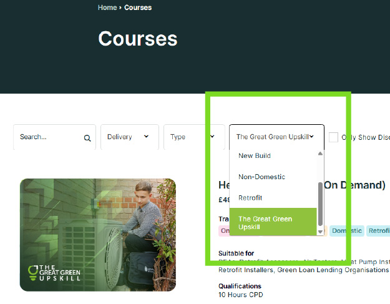Image resolution: width=390 pixels, height=304 pixels.
Task: Click the scrollbar up arrow in dropdown list
Action: (x=321, y=154)
